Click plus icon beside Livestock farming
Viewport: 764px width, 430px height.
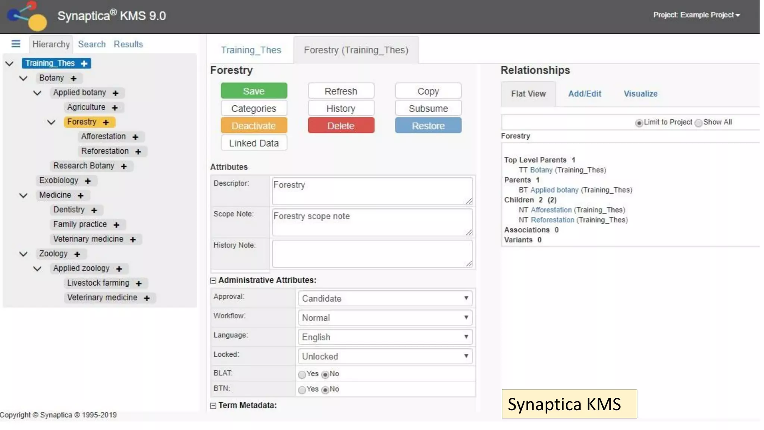[x=139, y=283]
